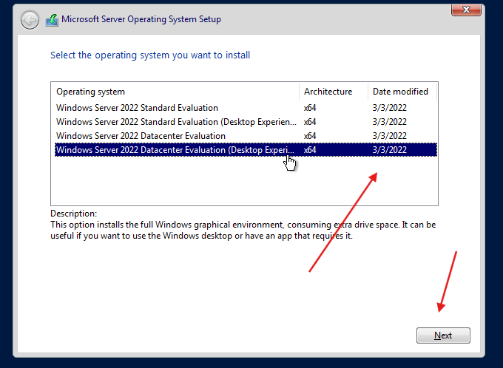Viewport: 503px width, 368px height.
Task: Click the Date modified column header
Action: 400,92
